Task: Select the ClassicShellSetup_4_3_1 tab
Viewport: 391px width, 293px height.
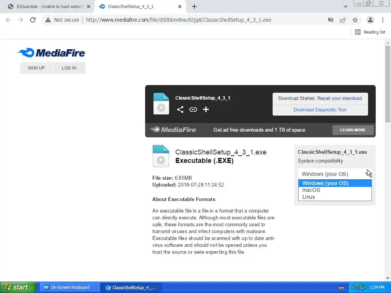Action: (x=140, y=6)
